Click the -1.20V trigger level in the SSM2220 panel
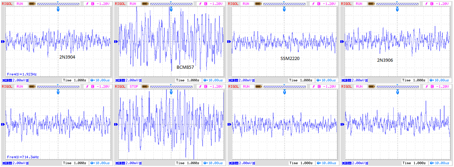 [330, 4]
